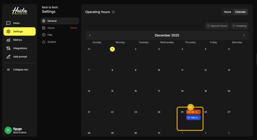Select date 24 on the calendar
The width and height of the screenshot is (257, 140).
[x=159, y=112]
